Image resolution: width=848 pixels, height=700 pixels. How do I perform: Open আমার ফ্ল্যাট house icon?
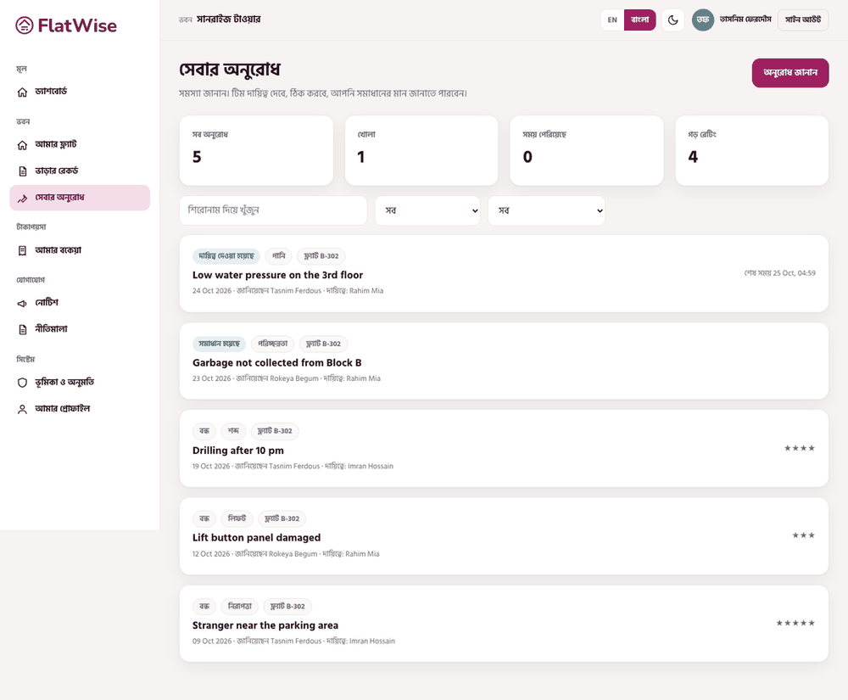point(22,145)
